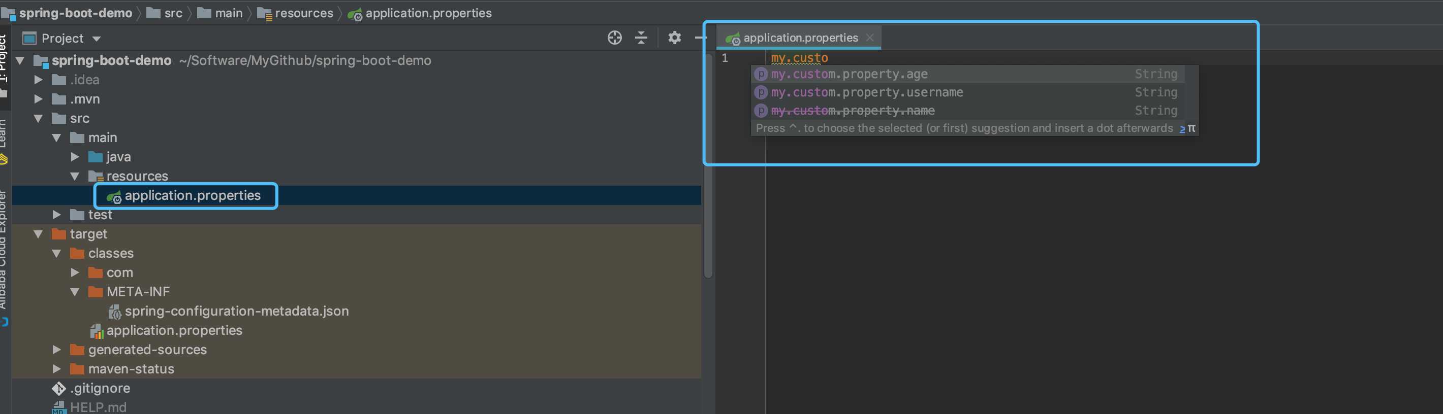Expand the generated-sources folder
Image resolution: width=1443 pixels, height=414 pixels.
56,350
